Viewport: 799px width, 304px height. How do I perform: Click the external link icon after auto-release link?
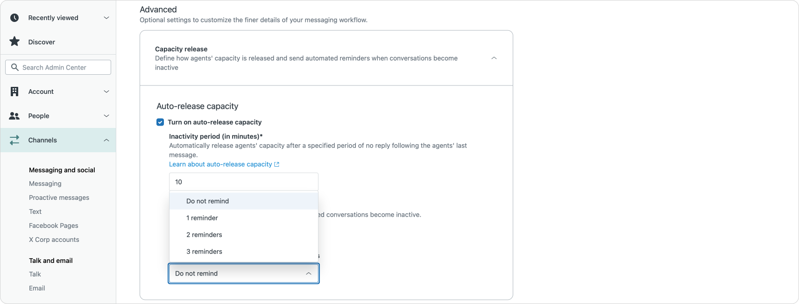point(277,164)
